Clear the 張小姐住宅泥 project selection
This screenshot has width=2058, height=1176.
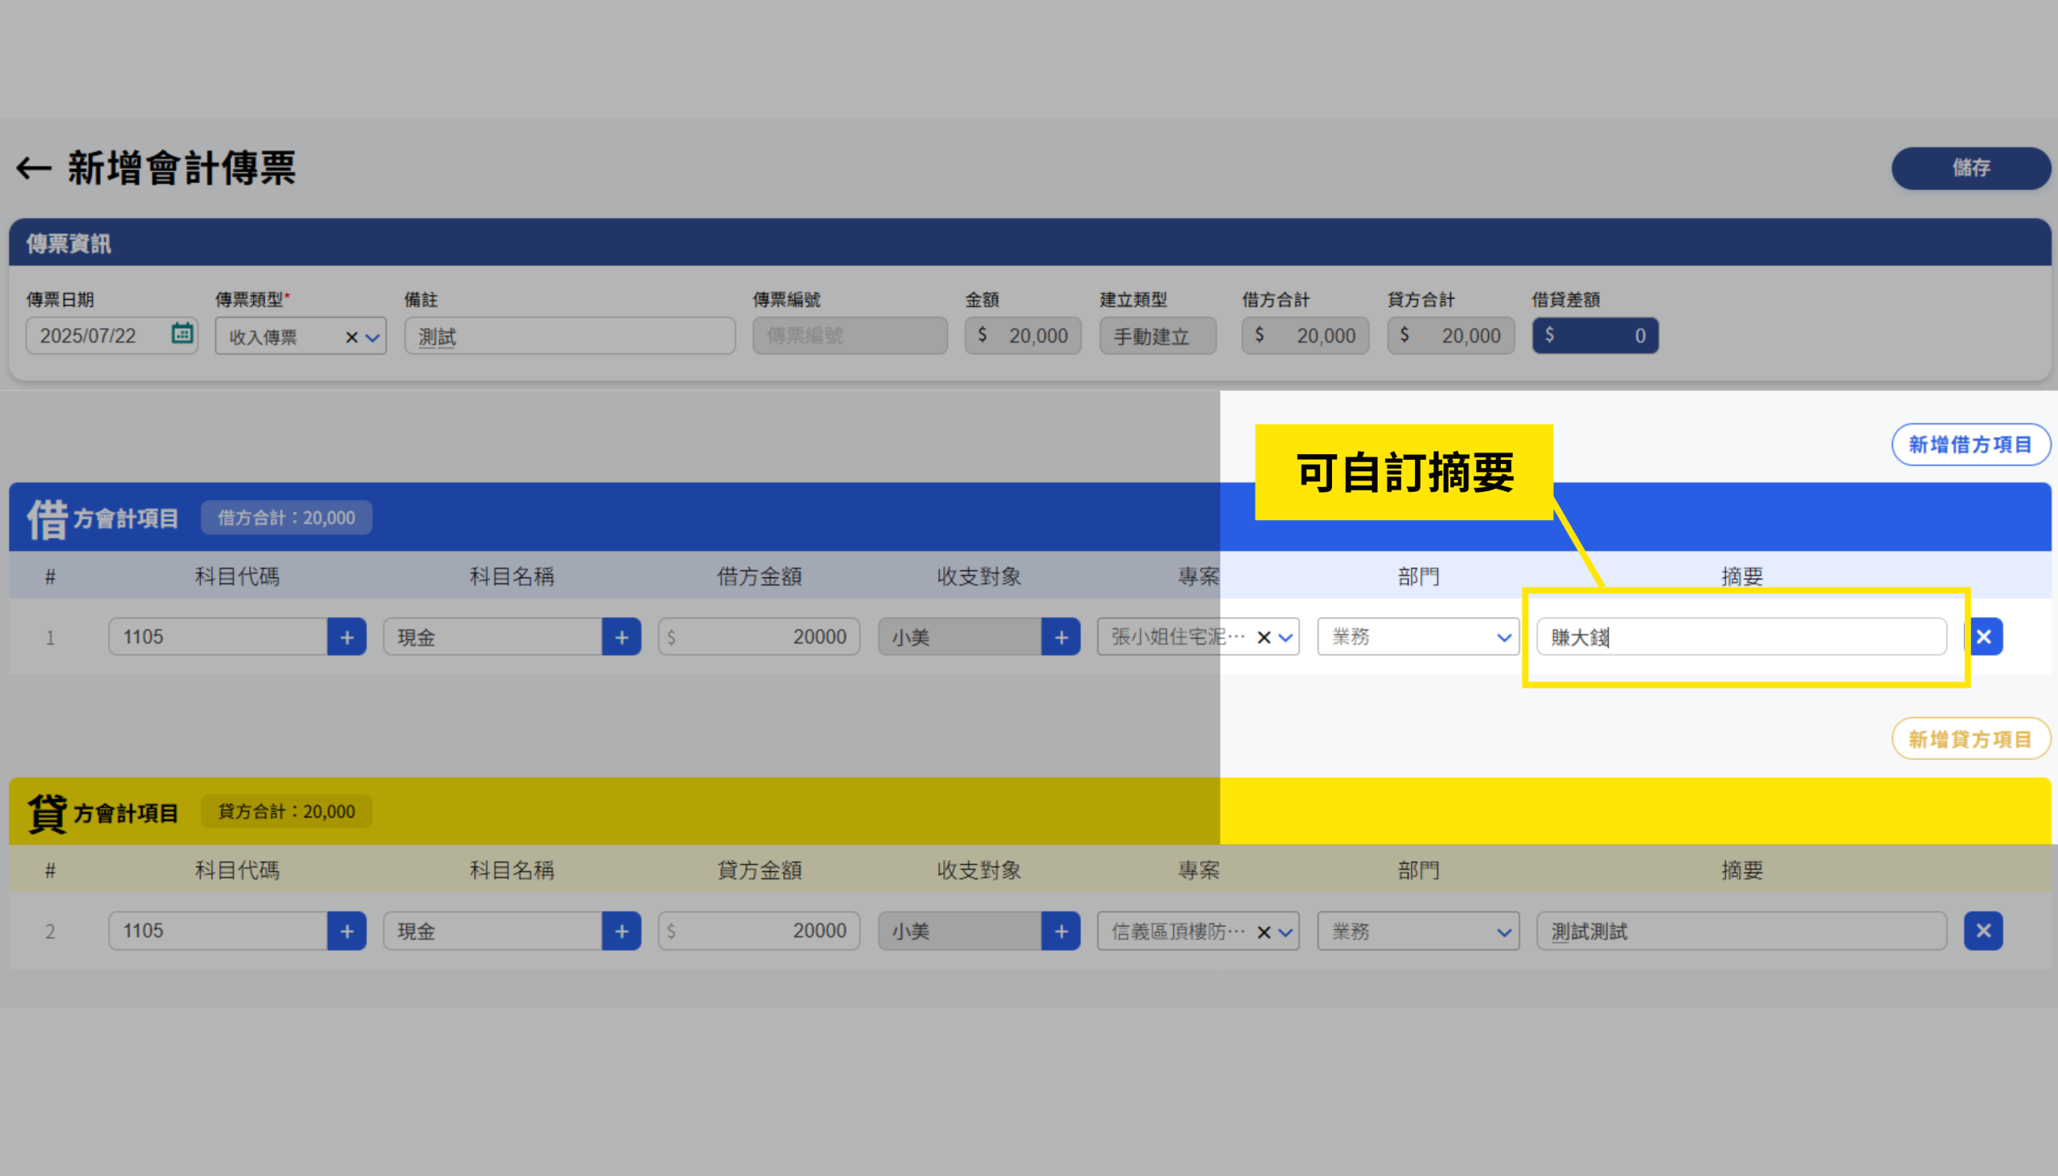tap(1265, 637)
